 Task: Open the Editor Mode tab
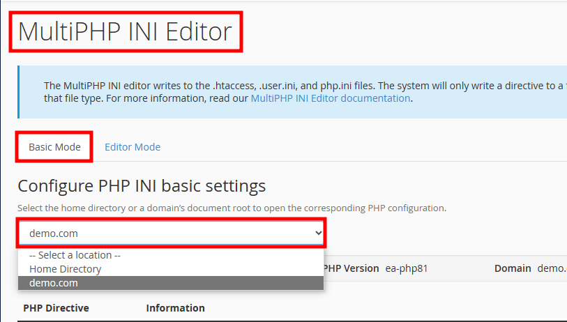pyautogui.click(x=133, y=147)
